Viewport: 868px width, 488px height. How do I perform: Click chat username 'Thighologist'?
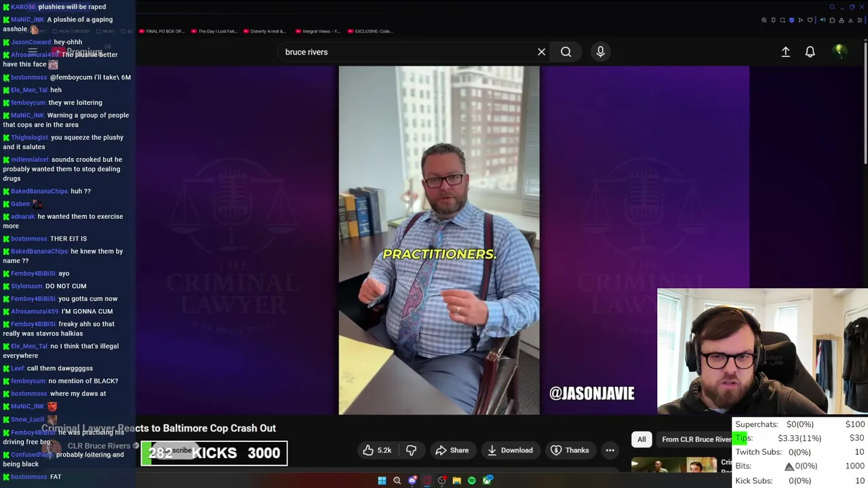pos(29,138)
